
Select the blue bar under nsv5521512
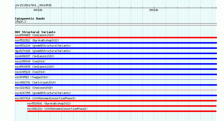coord(116,43)
